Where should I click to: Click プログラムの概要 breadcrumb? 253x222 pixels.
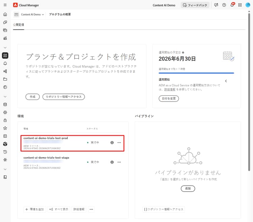[x=60, y=15]
